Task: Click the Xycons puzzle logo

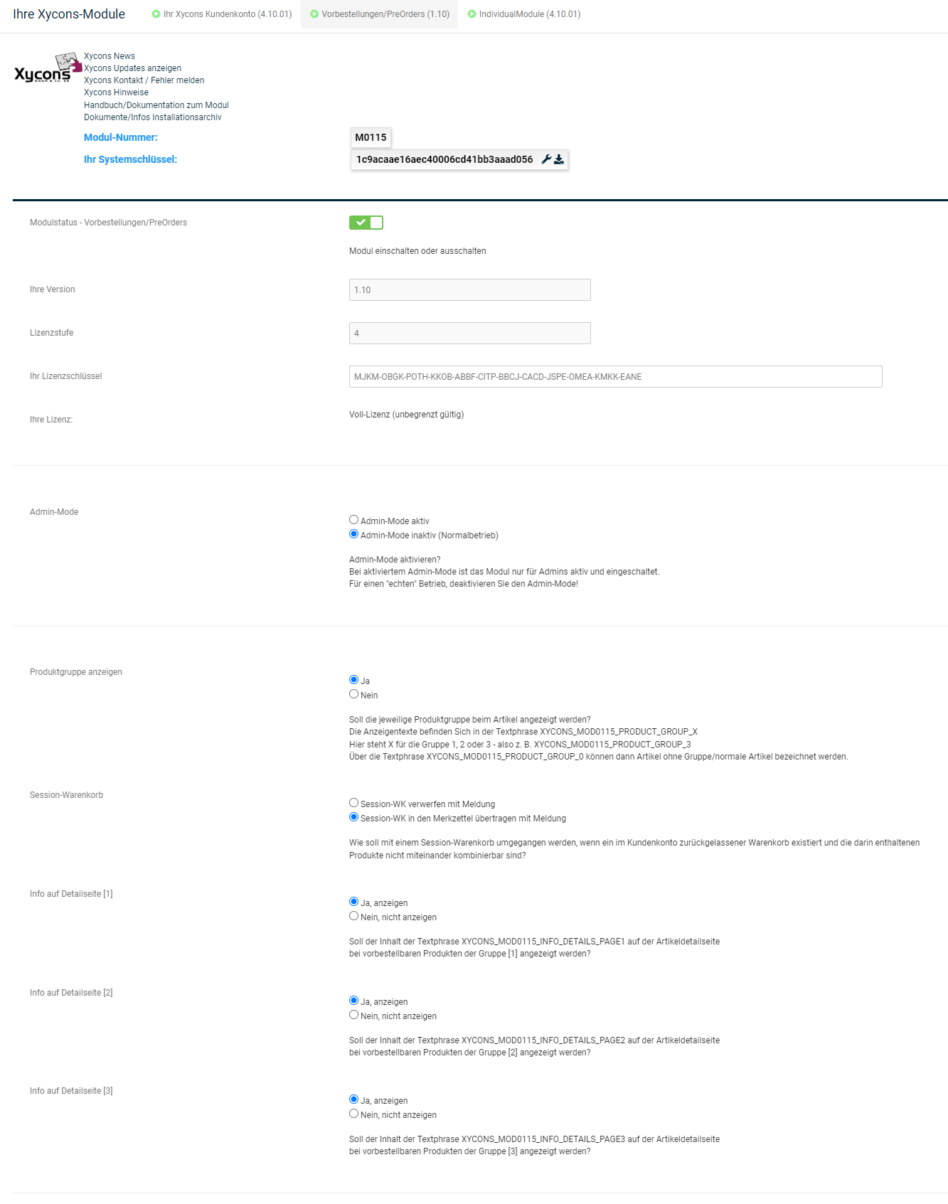Action: tap(47, 69)
